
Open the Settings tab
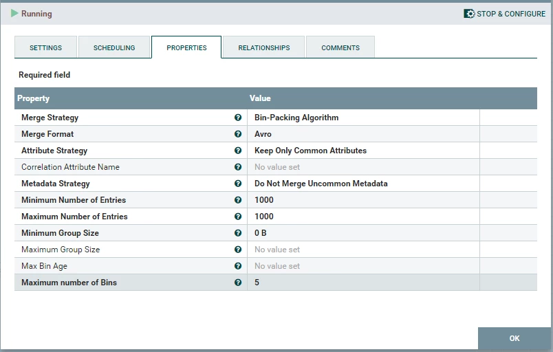pyautogui.click(x=45, y=47)
